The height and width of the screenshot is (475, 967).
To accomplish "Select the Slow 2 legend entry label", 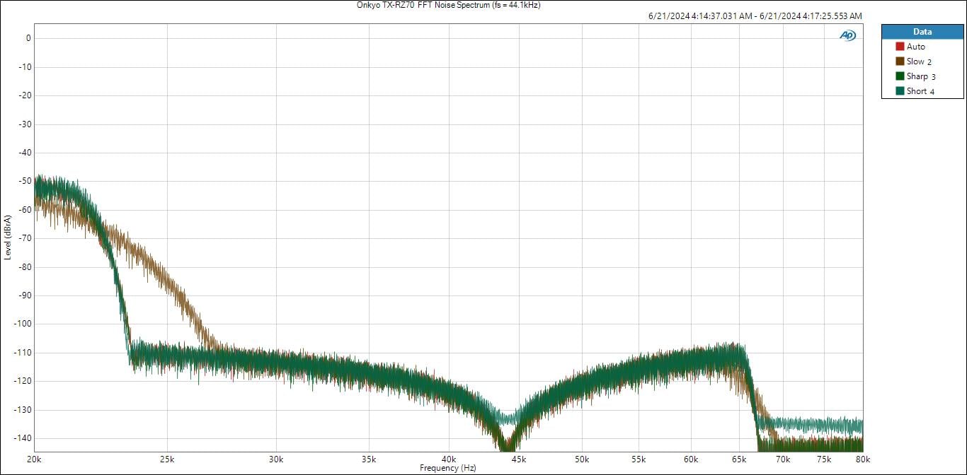I will pyautogui.click(x=919, y=61).
